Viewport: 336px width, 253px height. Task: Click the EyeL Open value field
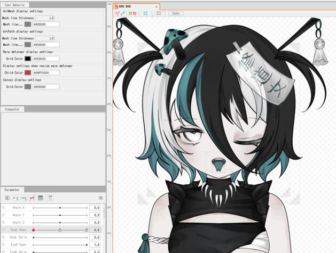click(x=95, y=230)
